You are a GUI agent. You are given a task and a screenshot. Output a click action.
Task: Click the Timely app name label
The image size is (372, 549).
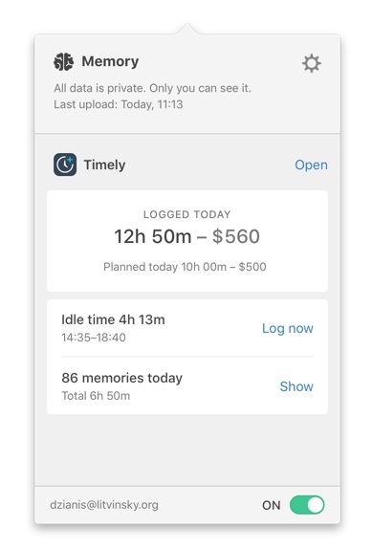tap(104, 165)
